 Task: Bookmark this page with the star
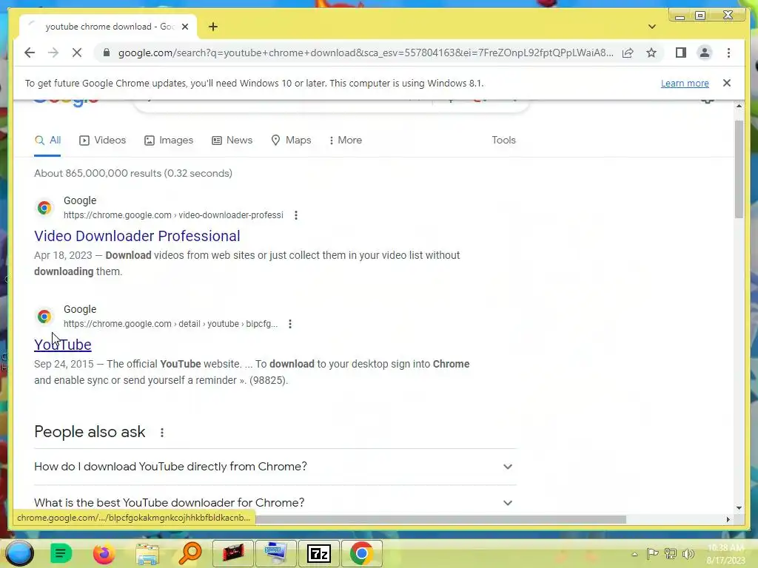click(x=651, y=53)
